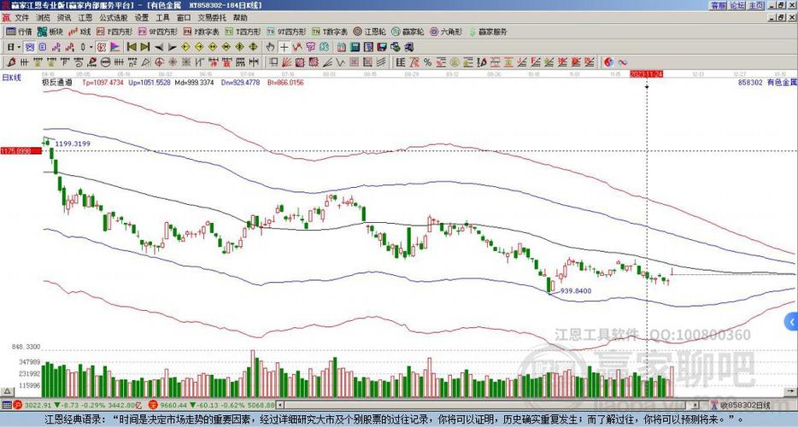The width and height of the screenshot is (798, 427).
Task: Select the percent retracement tool
Action: (x=427, y=62)
